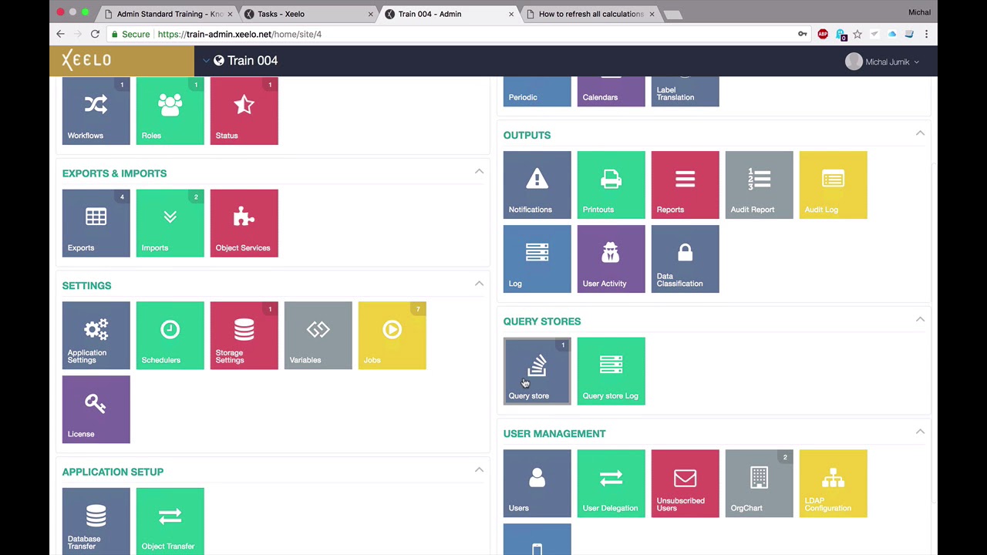Select the Train 004 - Admin tab
This screenshot has width=987, height=555.
tap(450, 14)
